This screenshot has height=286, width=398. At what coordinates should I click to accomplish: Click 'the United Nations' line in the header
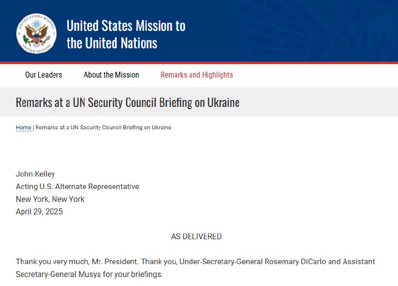coord(112,43)
